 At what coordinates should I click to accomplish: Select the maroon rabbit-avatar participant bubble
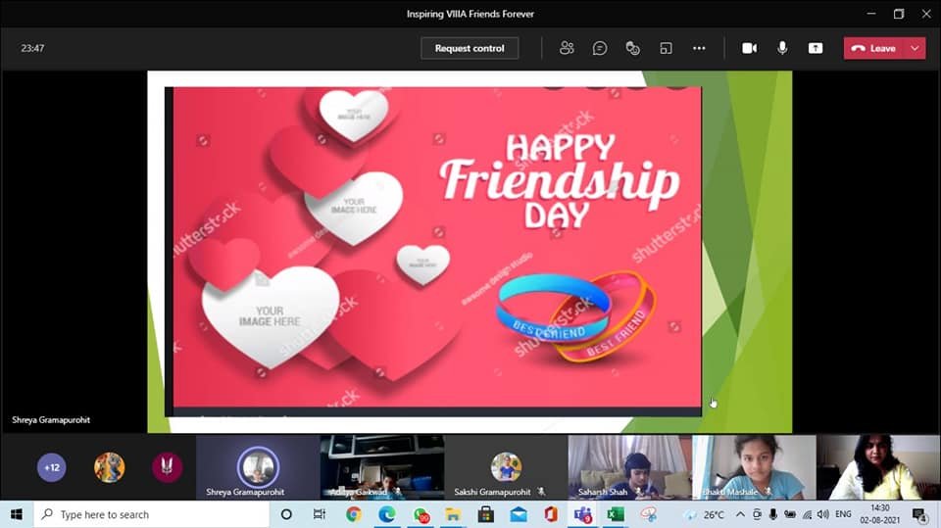tap(167, 467)
